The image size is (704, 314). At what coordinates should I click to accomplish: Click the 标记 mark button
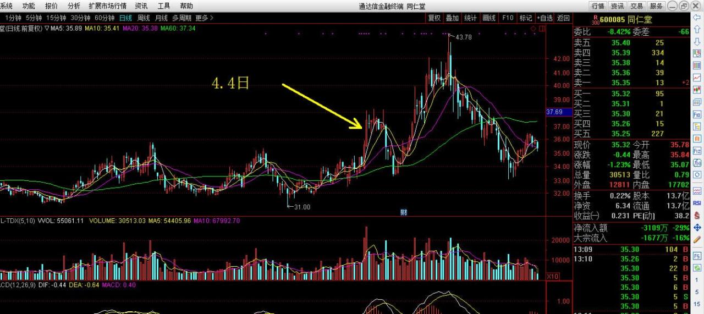tap(526, 18)
